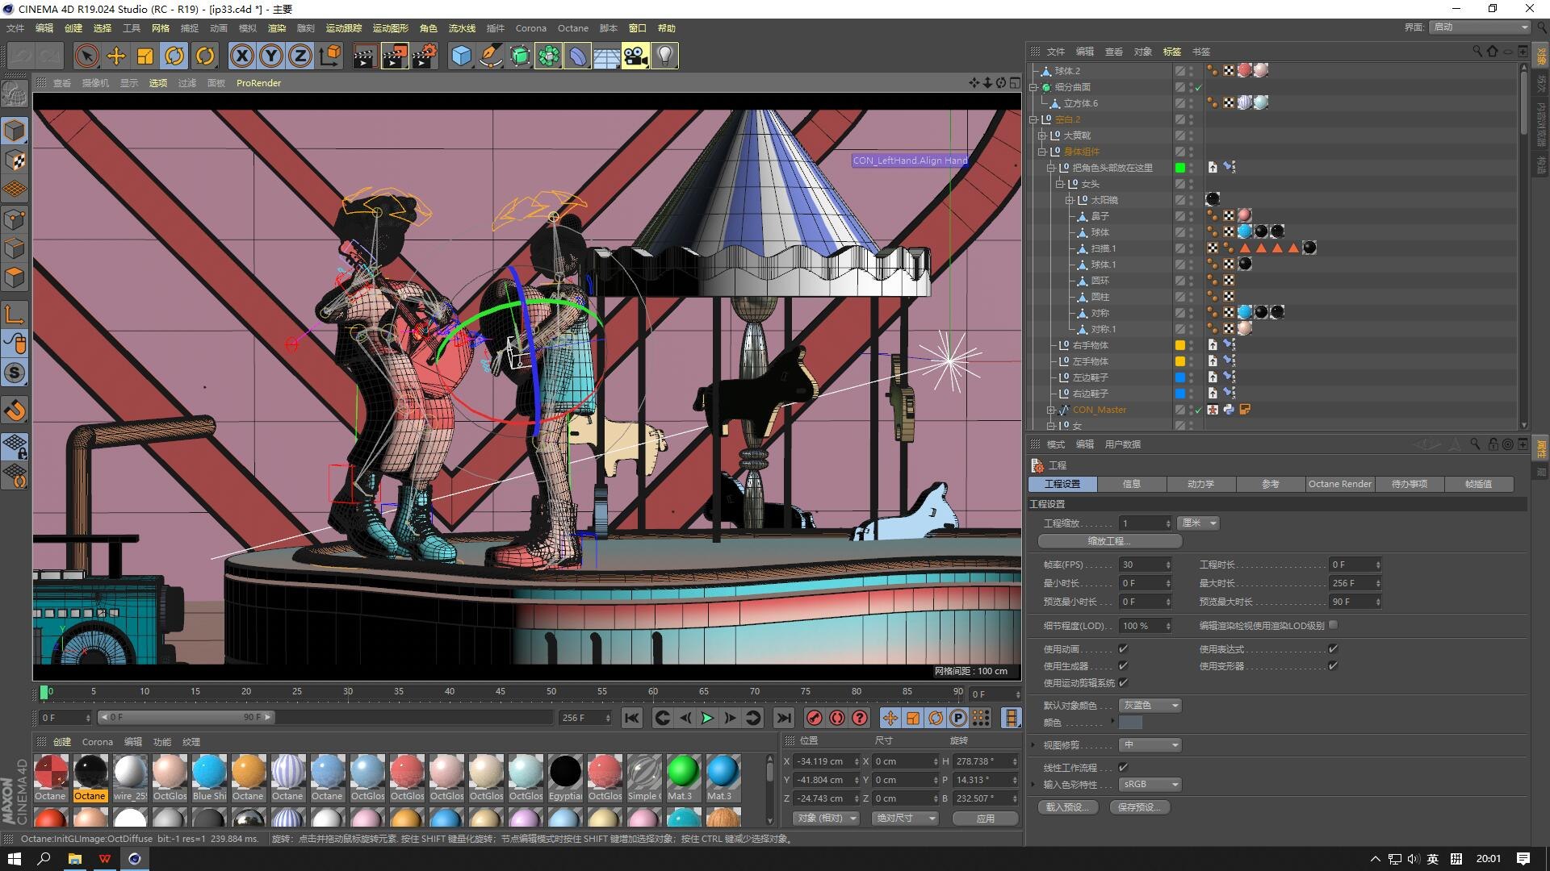Open the Octane menu
The height and width of the screenshot is (871, 1550).
[x=572, y=28]
